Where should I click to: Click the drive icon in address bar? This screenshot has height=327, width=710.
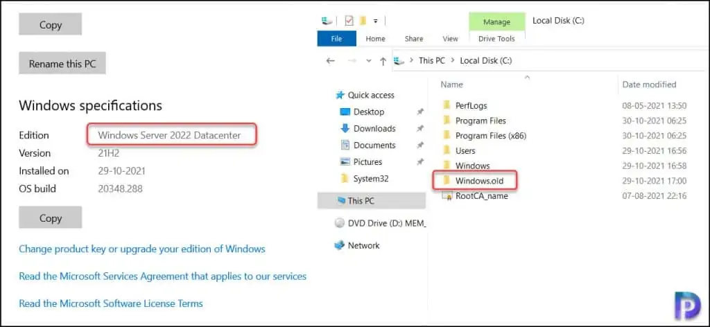399,60
